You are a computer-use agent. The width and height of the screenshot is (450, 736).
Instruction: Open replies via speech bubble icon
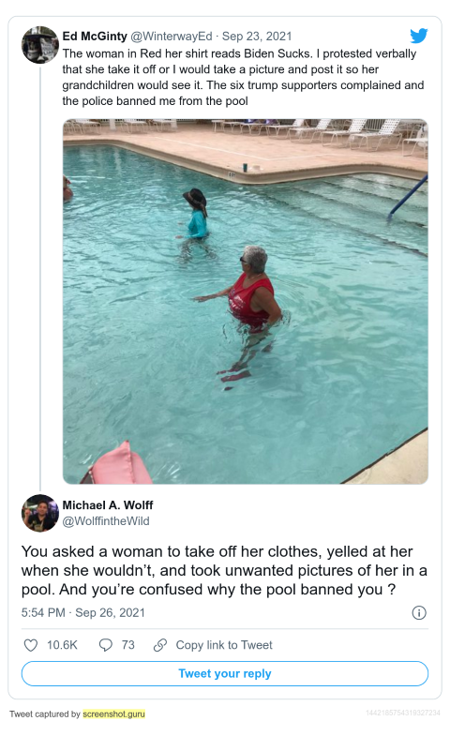105,645
